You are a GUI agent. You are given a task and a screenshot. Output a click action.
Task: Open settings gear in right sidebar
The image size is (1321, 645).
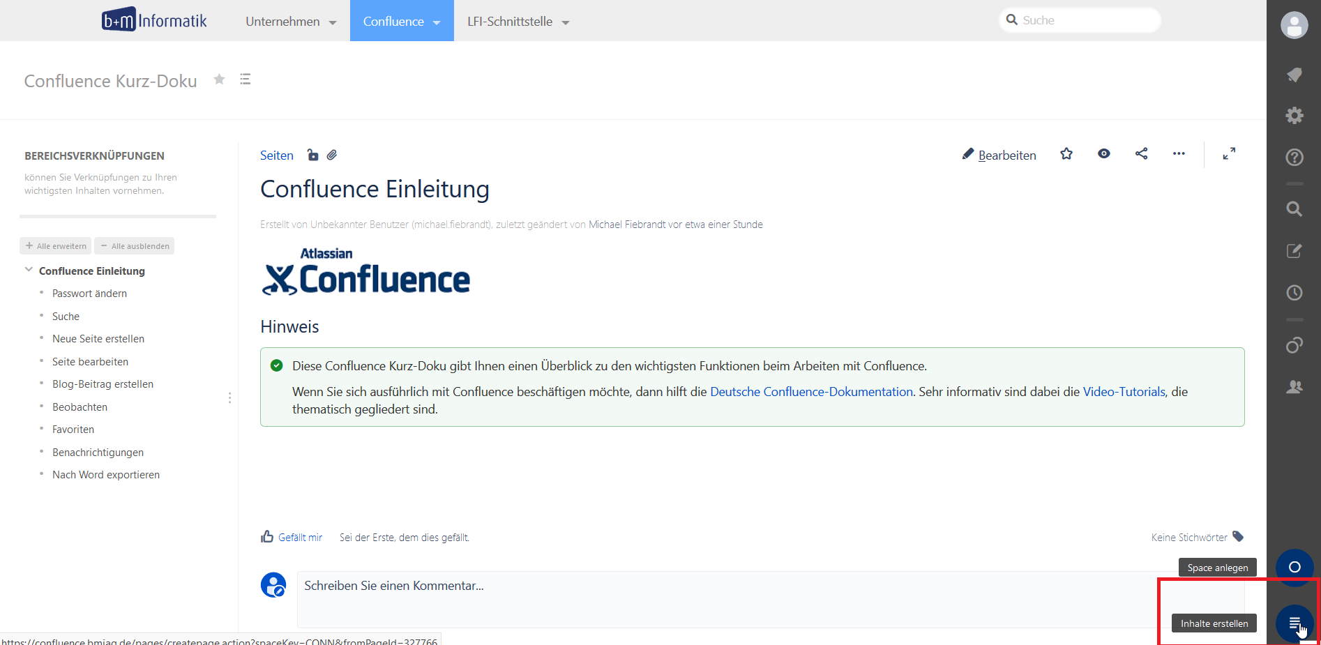click(x=1294, y=115)
